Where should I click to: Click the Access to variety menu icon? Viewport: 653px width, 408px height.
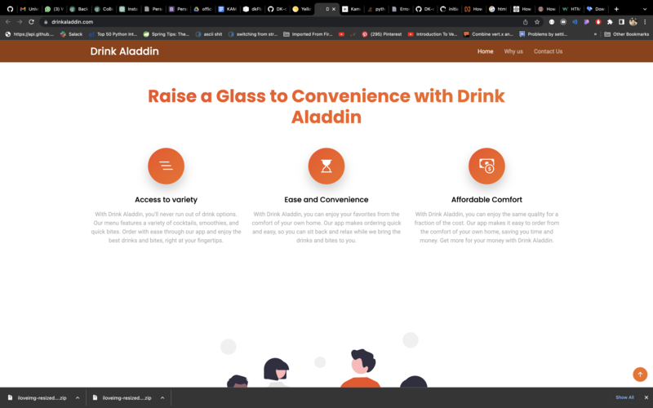(x=166, y=166)
